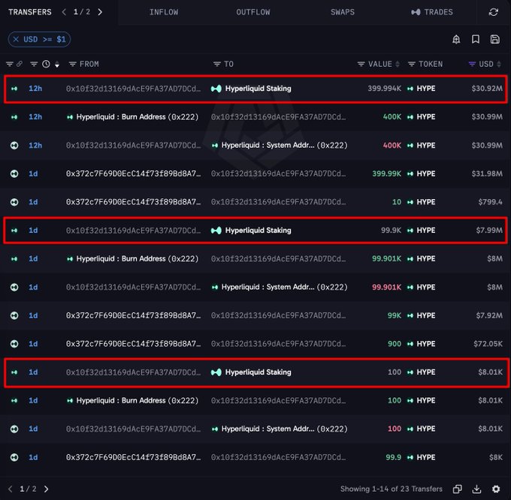Click the save disk icon
The width and height of the screenshot is (511, 500).
tap(494, 39)
